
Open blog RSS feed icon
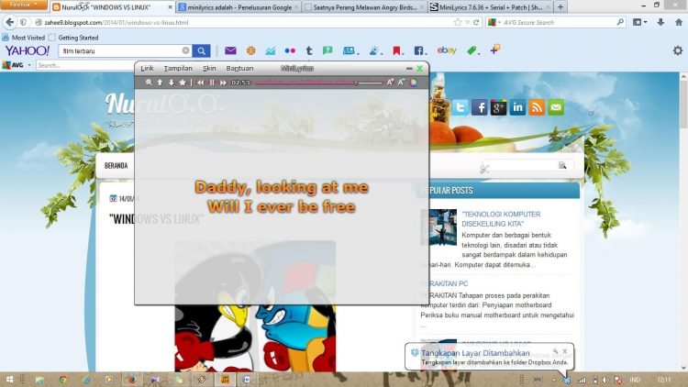(537, 107)
